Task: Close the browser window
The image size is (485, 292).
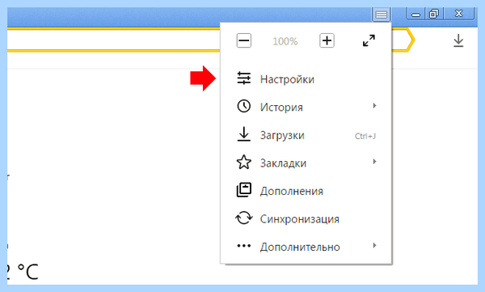Action: tap(459, 14)
